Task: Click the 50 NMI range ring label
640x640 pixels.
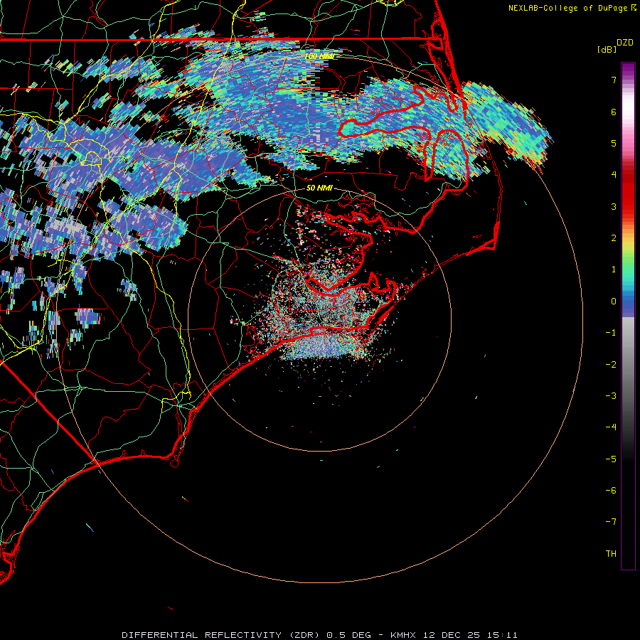Action: (319, 188)
